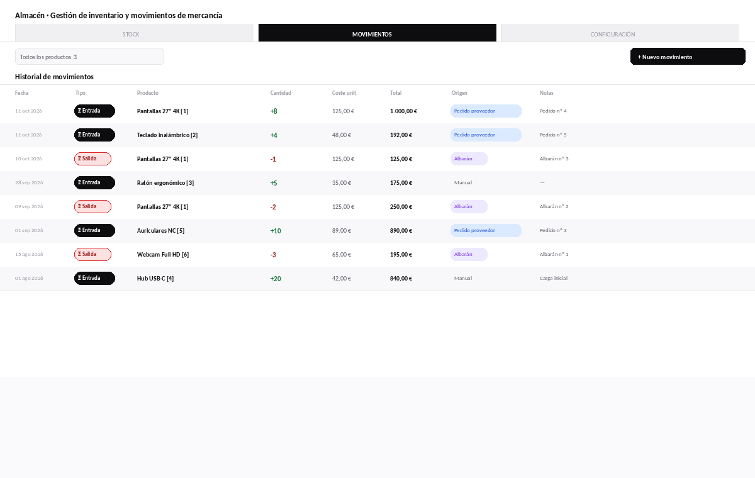Select product 'Auriculares NC [5]'
This screenshot has width=755, height=478.
160,231
